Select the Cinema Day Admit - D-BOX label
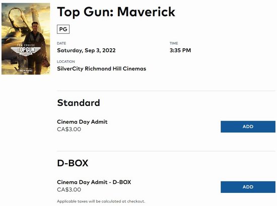 (94, 182)
